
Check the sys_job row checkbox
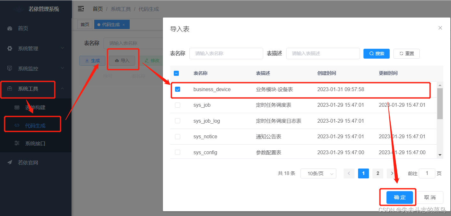pos(178,105)
